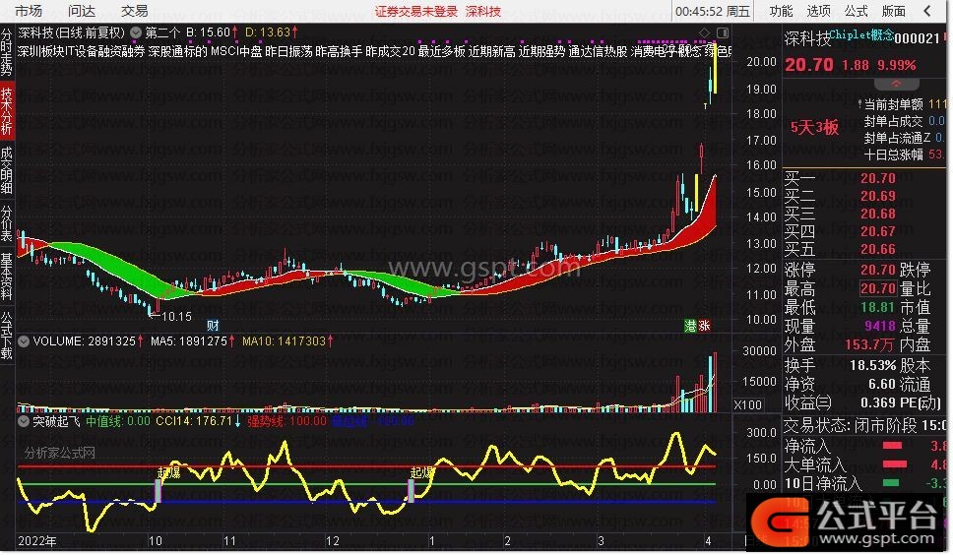This screenshot has width=953, height=555.
Task: Click the 买一 price 20.70
Action: tap(877, 179)
